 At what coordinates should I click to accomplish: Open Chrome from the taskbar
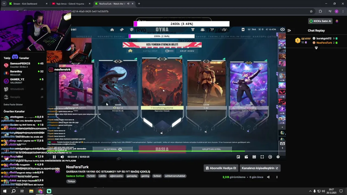40,191
